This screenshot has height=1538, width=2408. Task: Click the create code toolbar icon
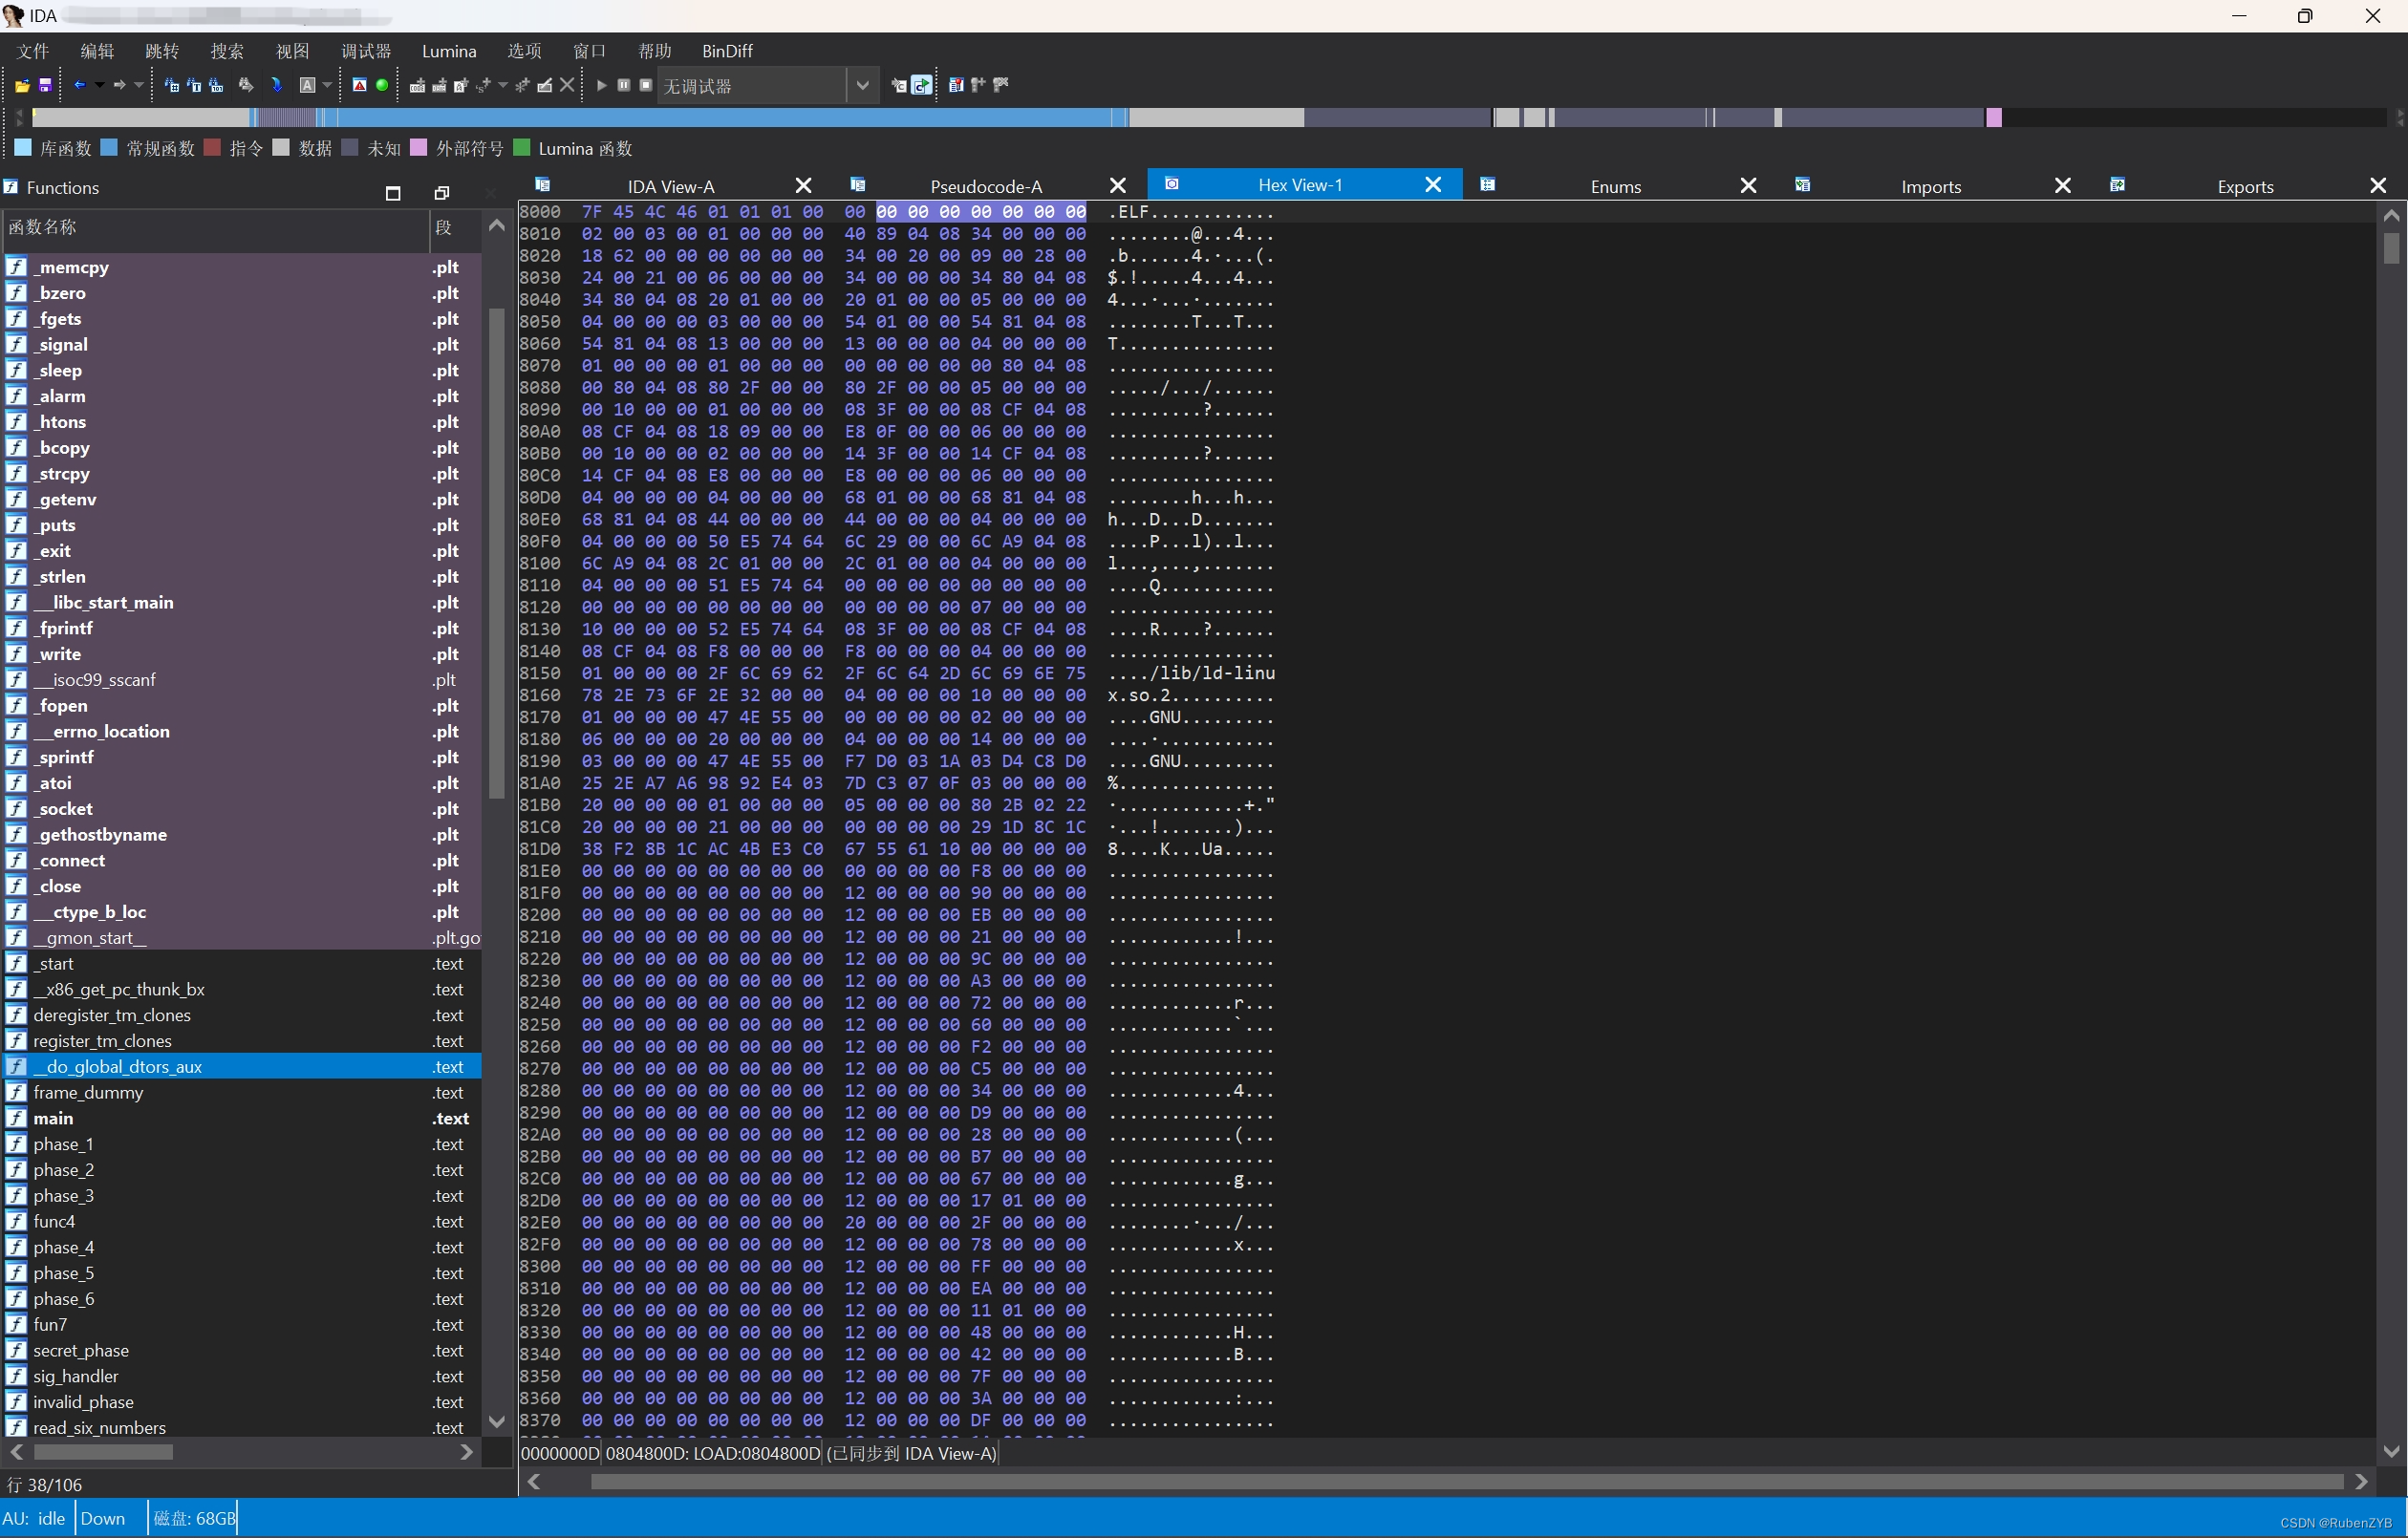tap(417, 86)
